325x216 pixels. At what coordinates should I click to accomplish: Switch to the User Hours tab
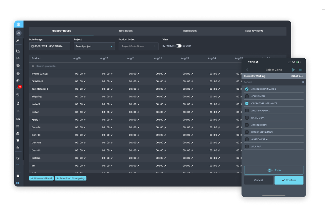tap(190, 31)
